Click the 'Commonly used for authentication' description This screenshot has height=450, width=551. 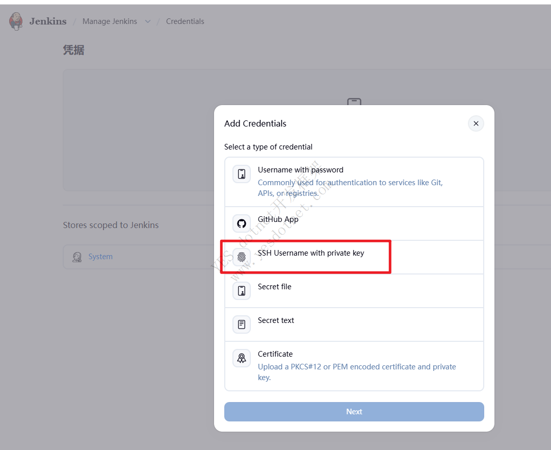(x=350, y=188)
